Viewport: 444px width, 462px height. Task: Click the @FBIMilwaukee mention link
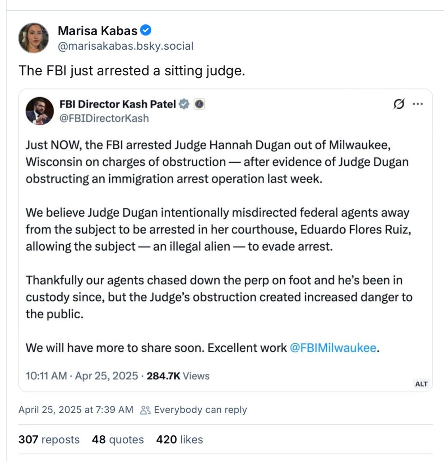point(333,348)
